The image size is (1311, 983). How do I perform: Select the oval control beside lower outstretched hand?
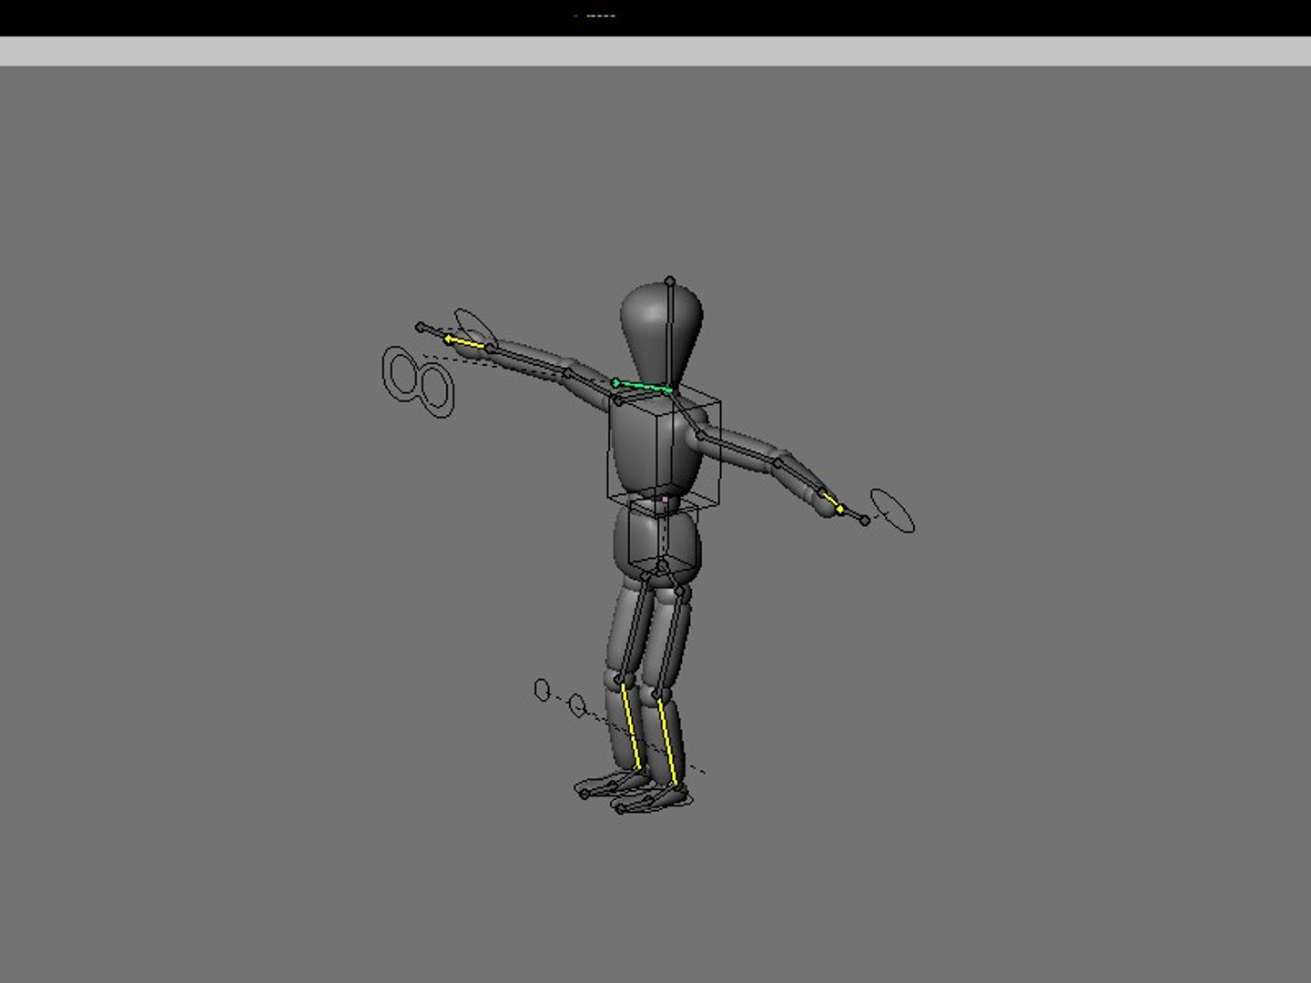click(892, 510)
